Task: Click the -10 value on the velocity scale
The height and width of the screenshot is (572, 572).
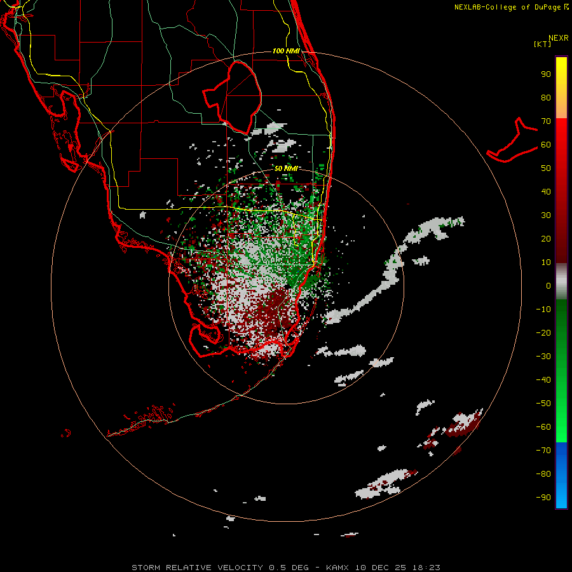Action: point(543,310)
